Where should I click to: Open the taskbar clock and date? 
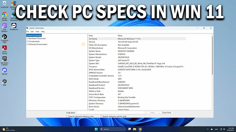pos(231,129)
